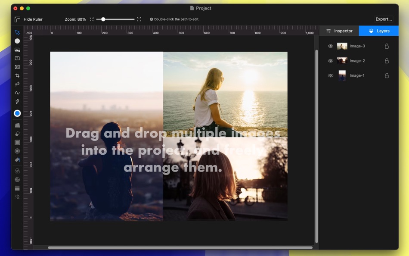Open the Layers tab
409x256 pixels.
pos(379,31)
